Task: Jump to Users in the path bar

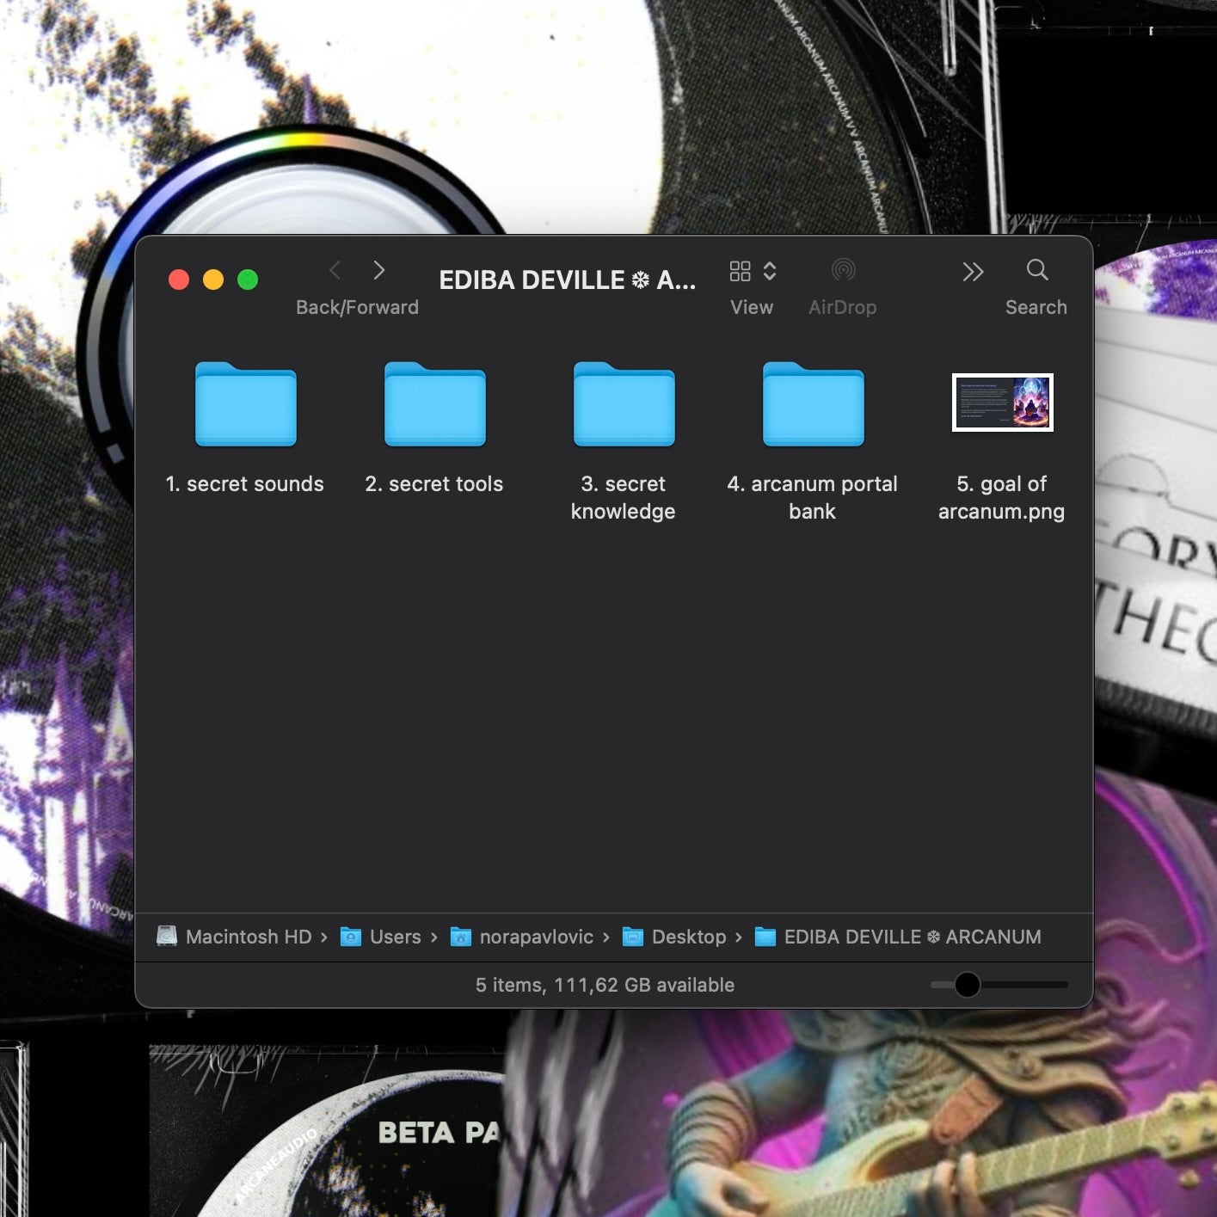Action: [x=395, y=937]
